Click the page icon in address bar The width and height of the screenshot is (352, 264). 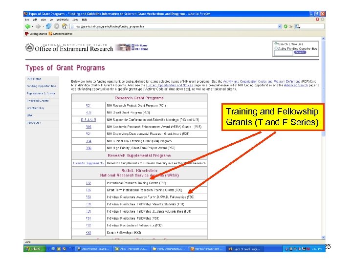[x=72, y=26]
